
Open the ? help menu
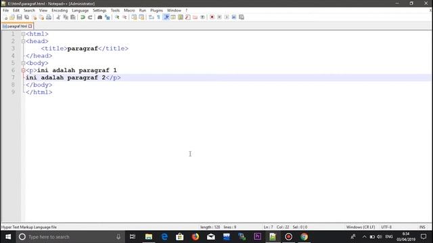click(x=187, y=10)
